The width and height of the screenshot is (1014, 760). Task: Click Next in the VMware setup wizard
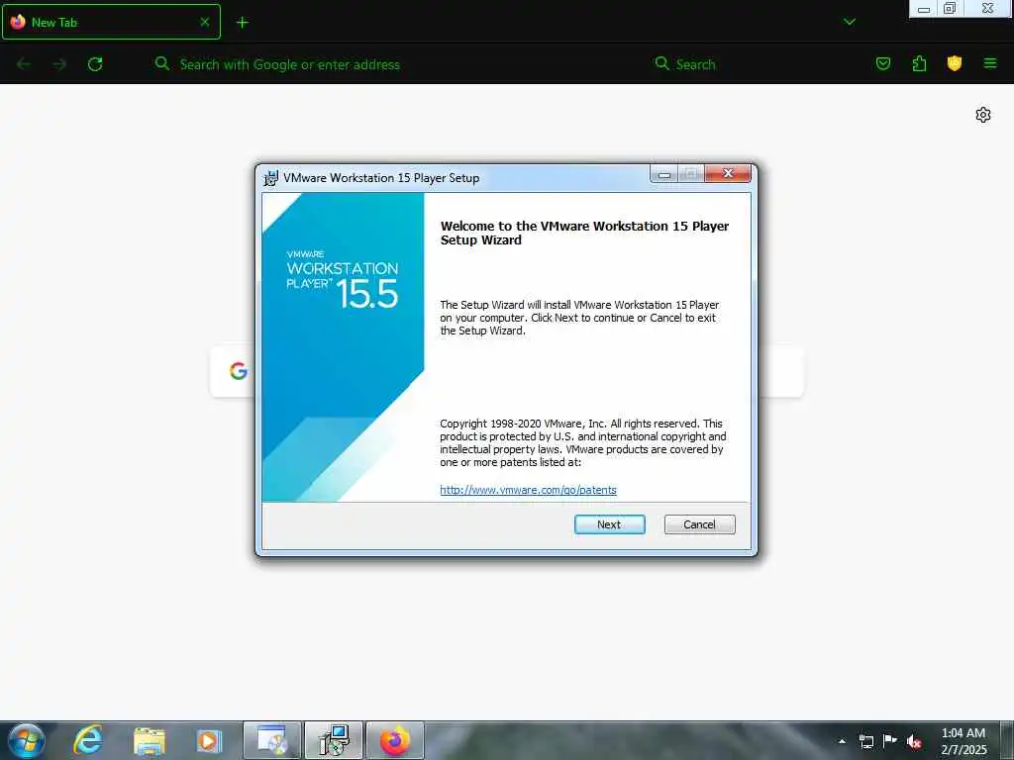click(x=609, y=524)
